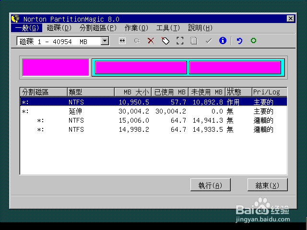Click the copy partition toolbar icon

(x=194, y=41)
